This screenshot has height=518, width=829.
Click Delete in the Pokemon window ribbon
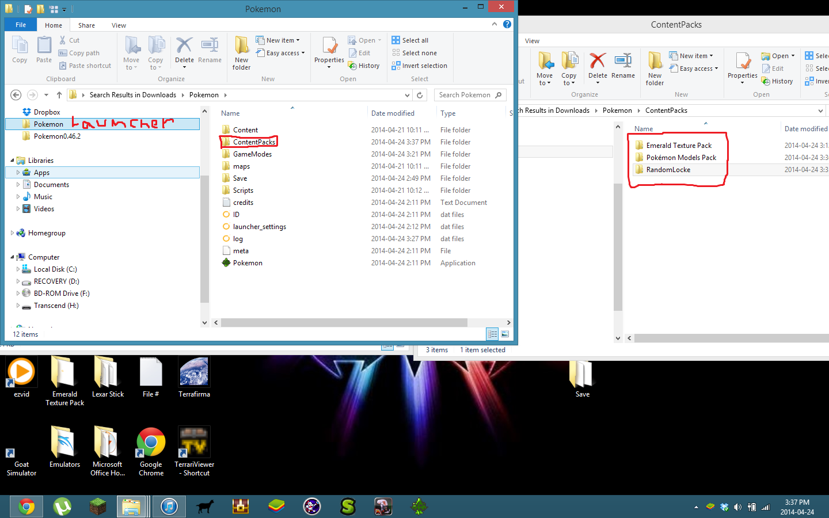pyautogui.click(x=184, y=49)
